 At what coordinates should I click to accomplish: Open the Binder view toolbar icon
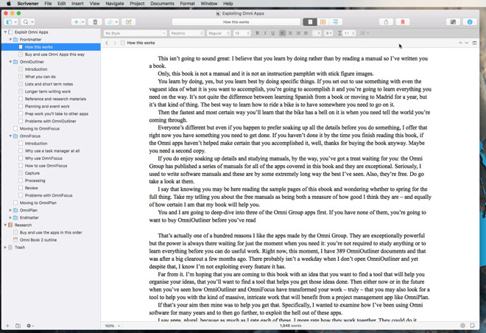tap(10, 22)
